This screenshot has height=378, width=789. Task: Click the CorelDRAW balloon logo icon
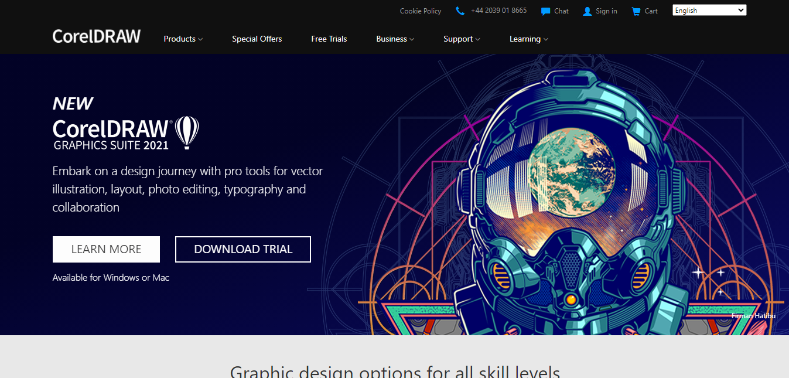click(187, 132)
